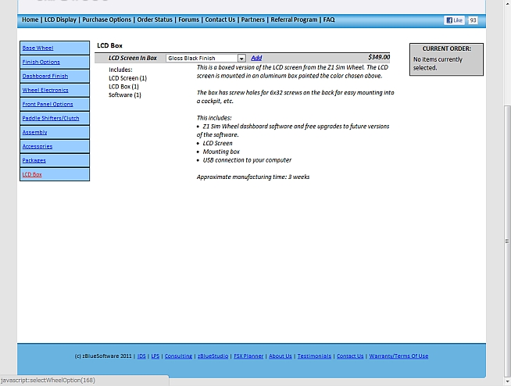Open Purchase Options in navigation bar
The image size is (511, 386).
(x=106, y=20)
